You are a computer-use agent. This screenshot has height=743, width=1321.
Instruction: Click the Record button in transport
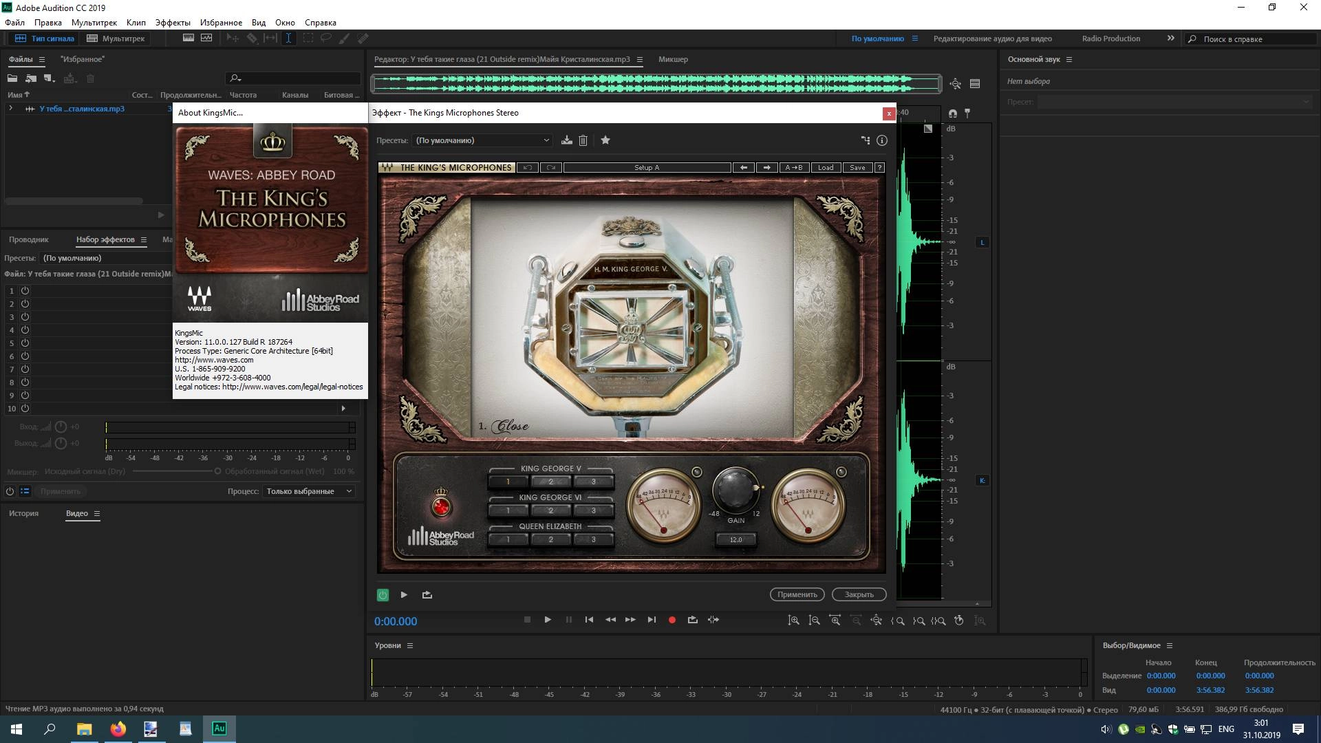point(672,620)
